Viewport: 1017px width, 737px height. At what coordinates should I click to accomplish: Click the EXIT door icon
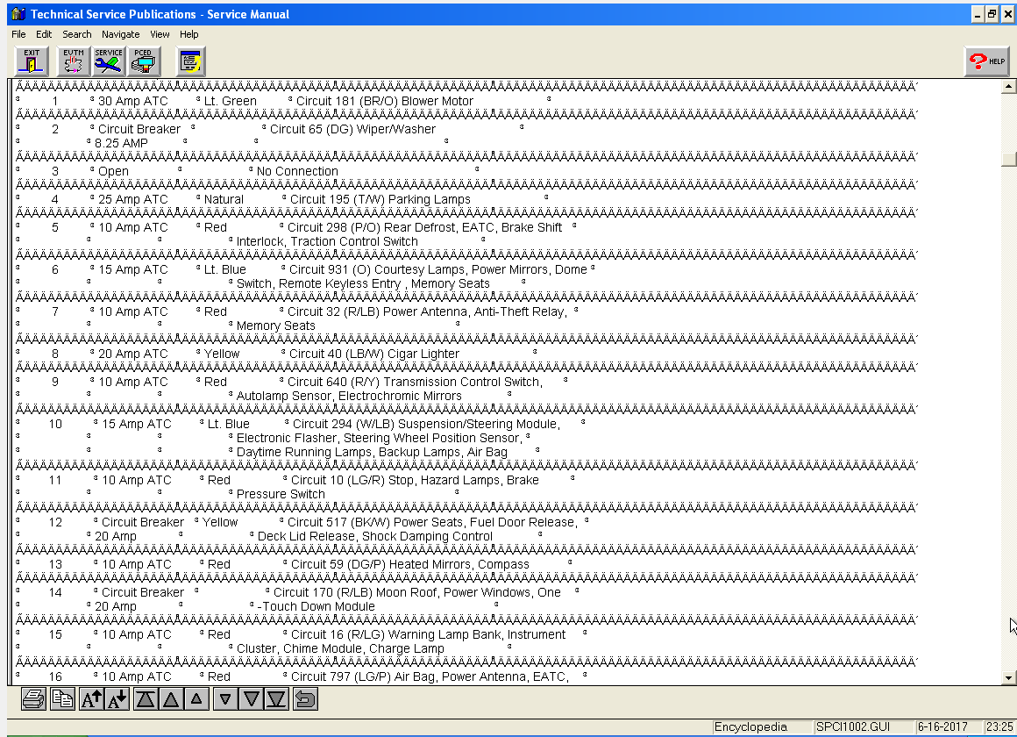coord(32,61)
